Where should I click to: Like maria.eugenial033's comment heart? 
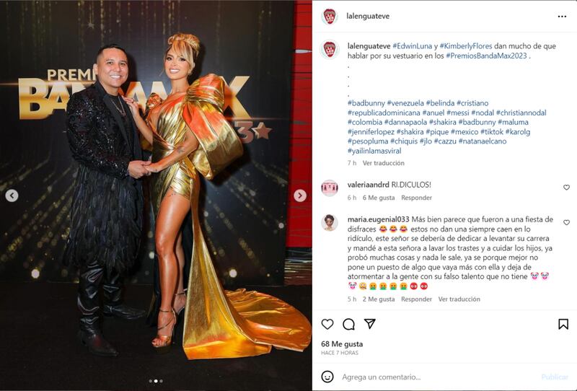pos(566,222)
